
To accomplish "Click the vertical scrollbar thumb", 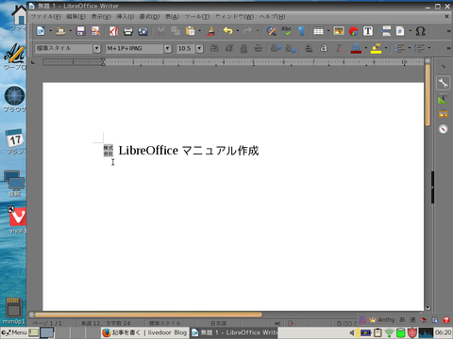I will click(x=428, y=95).
